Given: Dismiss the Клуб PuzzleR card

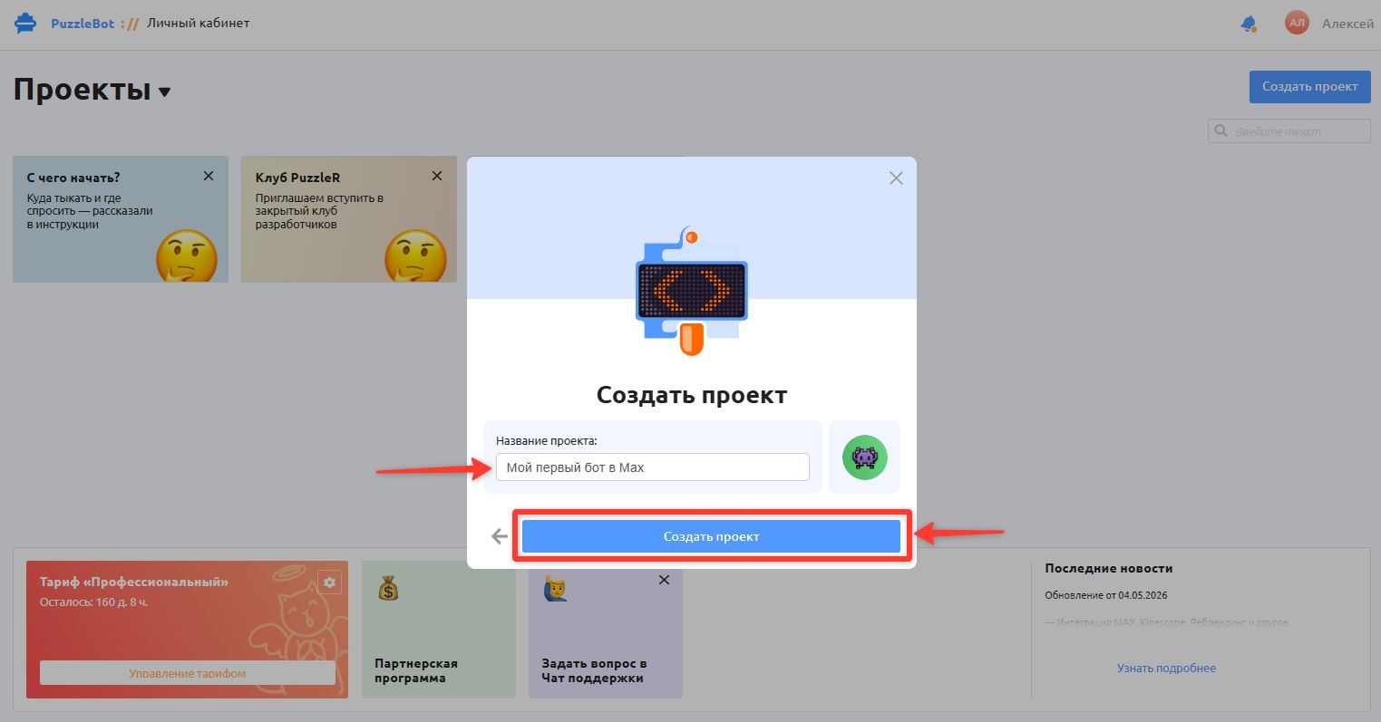Looking at the screenshot, I should tap(437, 176).
